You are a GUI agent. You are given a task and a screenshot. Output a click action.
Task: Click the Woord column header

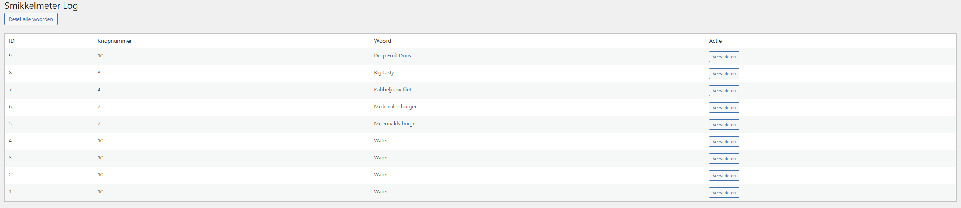(382, 41)
